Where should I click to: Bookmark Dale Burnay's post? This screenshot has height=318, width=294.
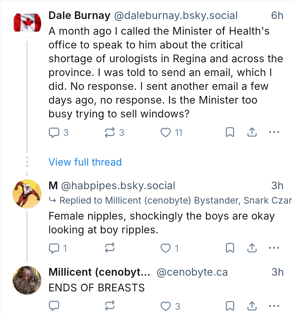[x=230, y=132]
